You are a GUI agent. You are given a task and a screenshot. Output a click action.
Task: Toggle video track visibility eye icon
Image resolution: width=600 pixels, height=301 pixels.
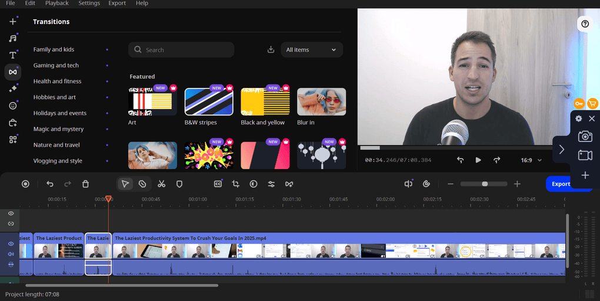[x=11, y=243]
